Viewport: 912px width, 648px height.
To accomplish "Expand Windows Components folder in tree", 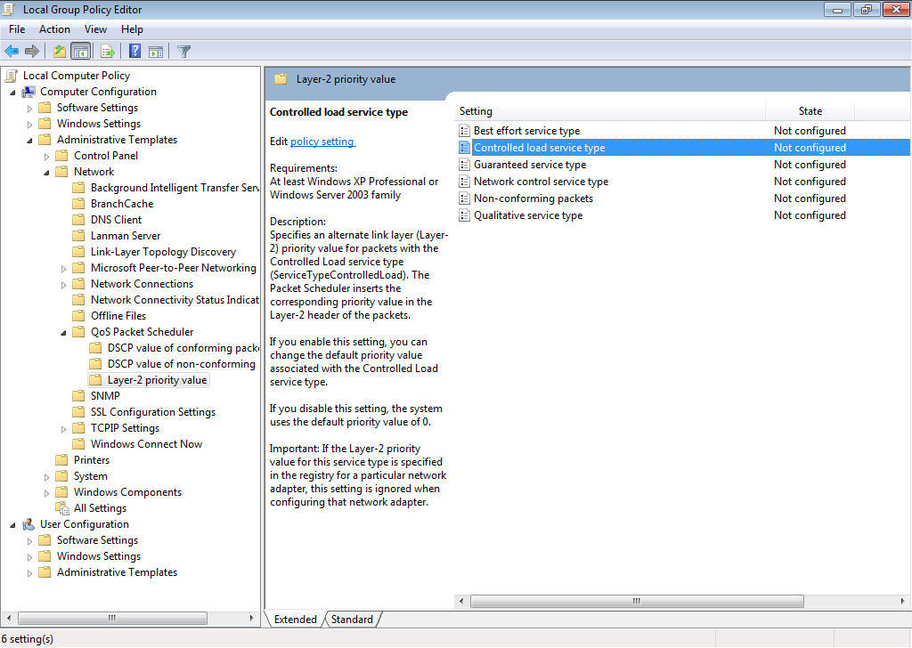I will pos(46,492).
